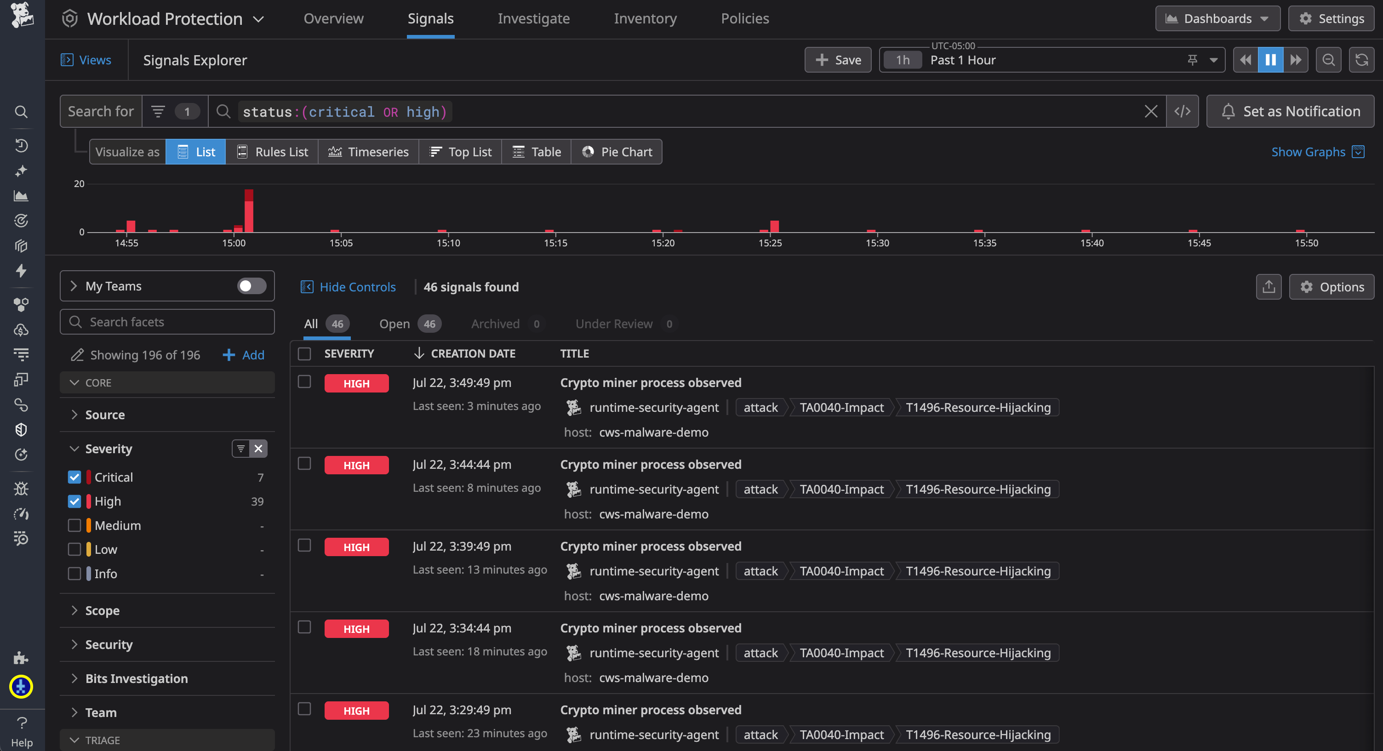Toggle the My Teams switch

pos(250,285)
